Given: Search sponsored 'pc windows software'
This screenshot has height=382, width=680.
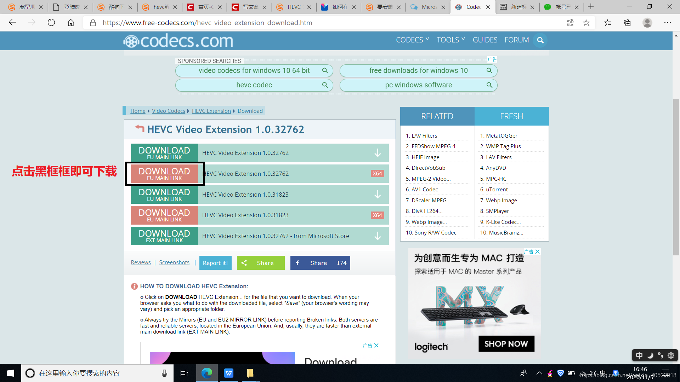Looking at the screenshot, I should pos(419,85).
